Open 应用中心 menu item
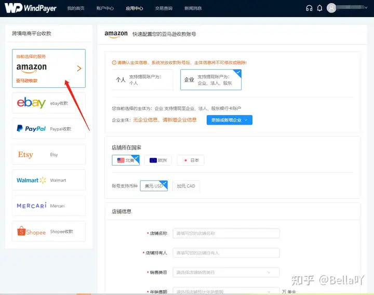This screenshot has width=374, height=295. point(135,8)
